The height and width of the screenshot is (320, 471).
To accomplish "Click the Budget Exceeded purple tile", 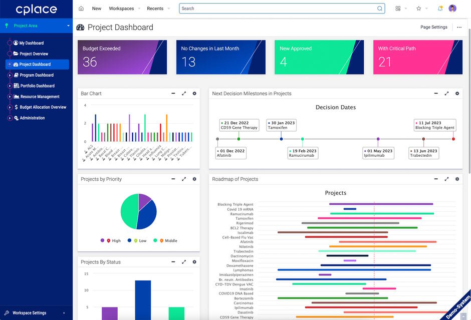I will [122, 57].
